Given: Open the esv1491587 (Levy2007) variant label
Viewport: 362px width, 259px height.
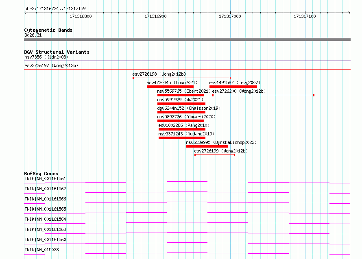Looking at the screenshot, I should pyautogui.click(x=235, y=83).
